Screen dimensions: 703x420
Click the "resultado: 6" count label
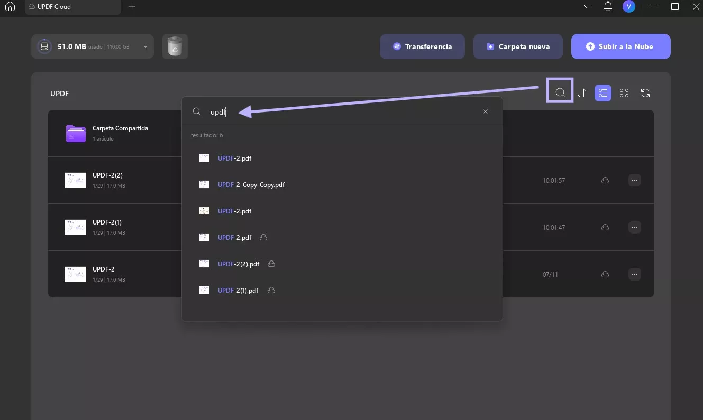[x=207, y=135]
